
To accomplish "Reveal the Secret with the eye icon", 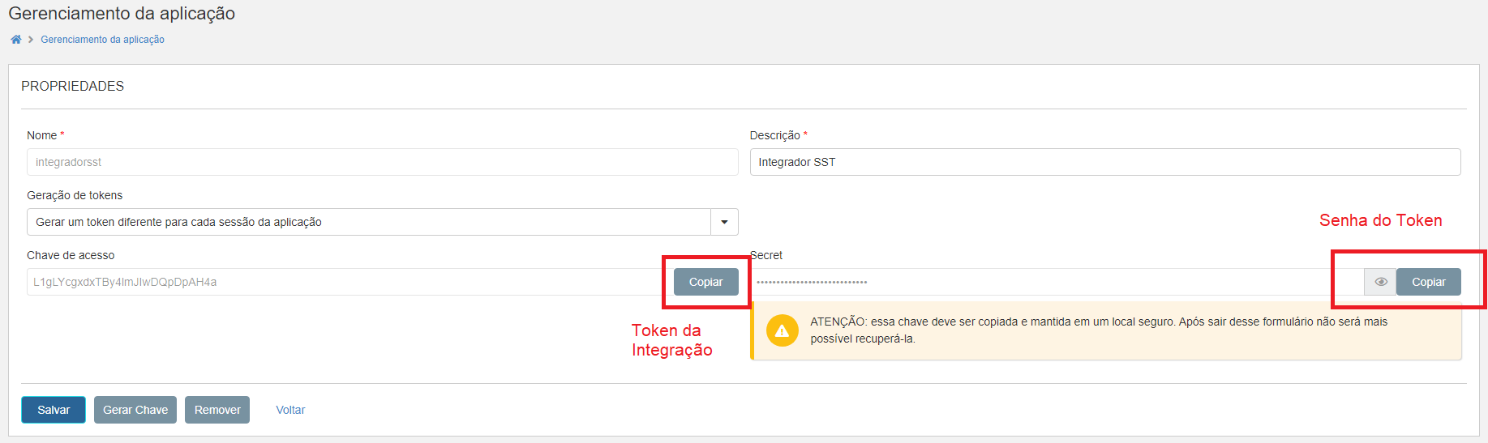I will 1380,282.
